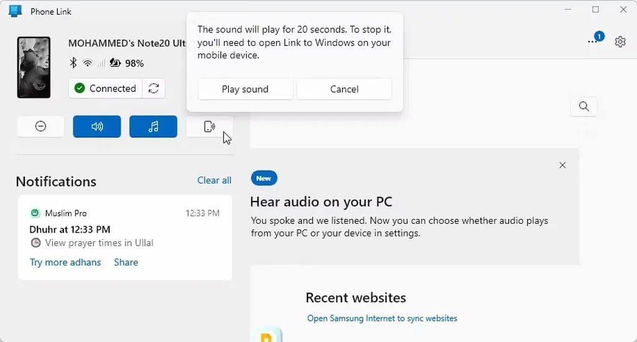This screenshot has width=637, height=342.
Task: Cancel the play sound prompt
Action: click(x=344, y=89)
